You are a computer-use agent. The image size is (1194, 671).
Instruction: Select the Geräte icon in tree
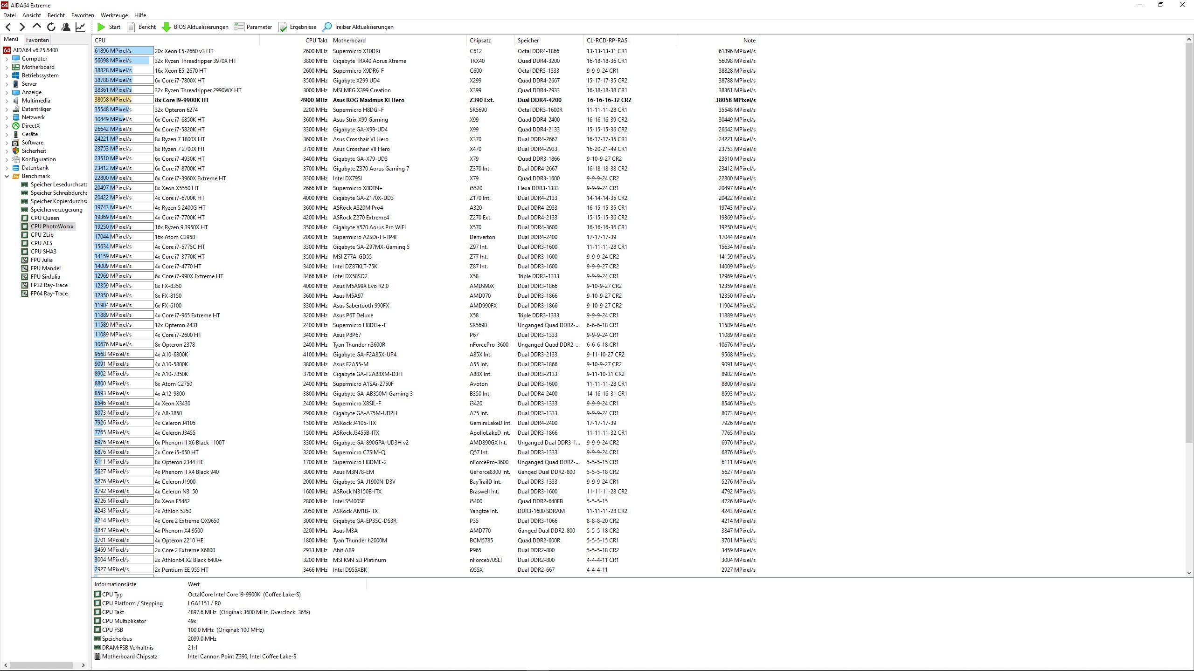(x=16, y=134)
